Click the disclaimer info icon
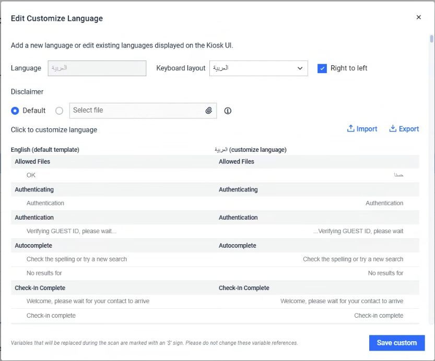This screenshot has width=435, height=361. point(228,111)
